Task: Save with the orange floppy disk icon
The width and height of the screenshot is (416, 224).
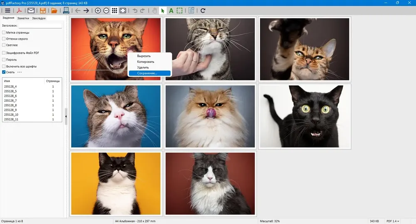Action: [43, 10]
